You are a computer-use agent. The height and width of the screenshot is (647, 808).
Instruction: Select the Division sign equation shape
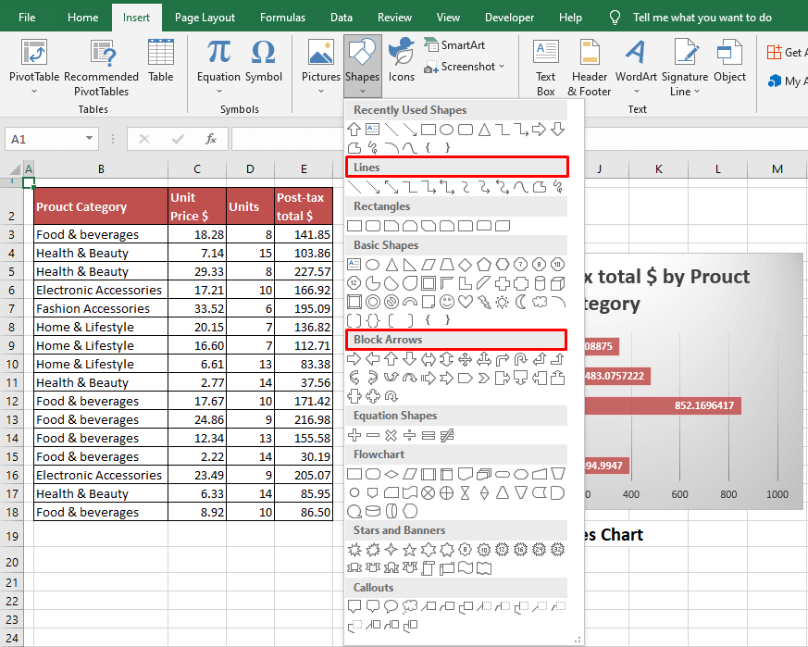click(410, 435)
